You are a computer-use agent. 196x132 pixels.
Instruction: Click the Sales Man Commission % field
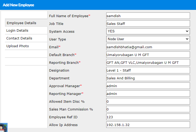click(x=148, y=109)
